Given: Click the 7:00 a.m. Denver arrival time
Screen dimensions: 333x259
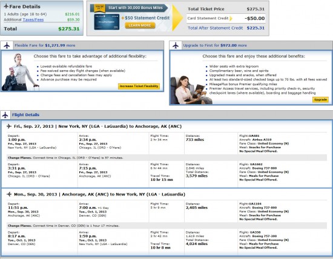Looking at the screenshot, I should [88, 208].
